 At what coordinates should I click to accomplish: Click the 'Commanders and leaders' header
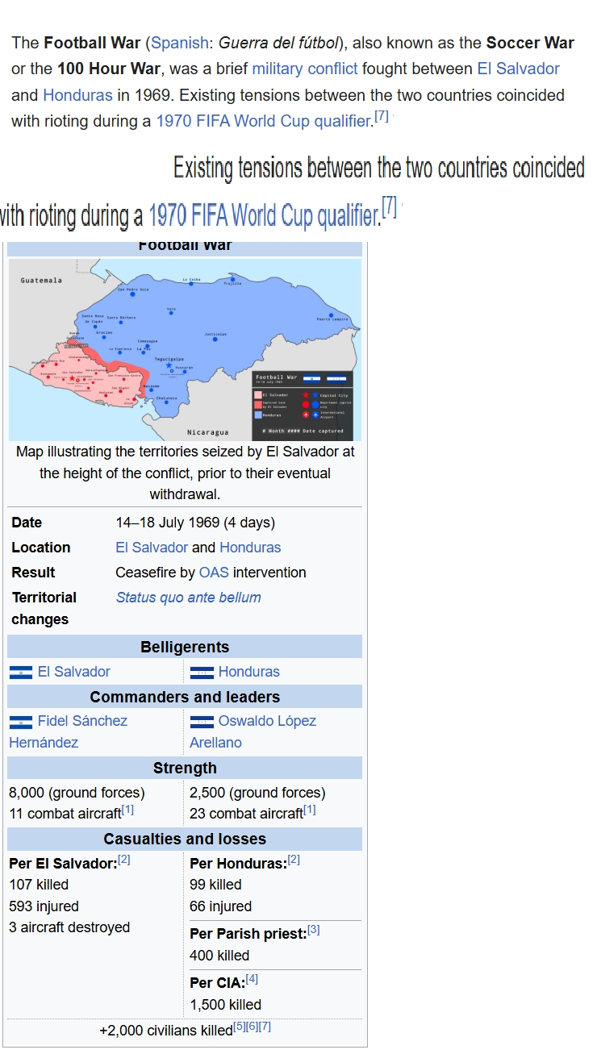(185, 697)
